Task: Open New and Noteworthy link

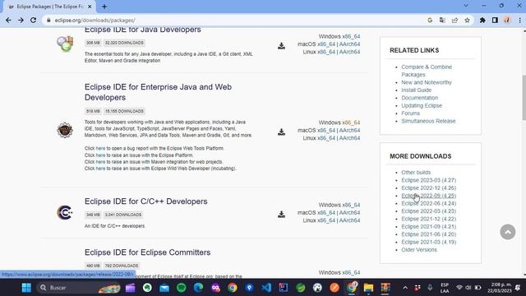Action: click(427, 82)
